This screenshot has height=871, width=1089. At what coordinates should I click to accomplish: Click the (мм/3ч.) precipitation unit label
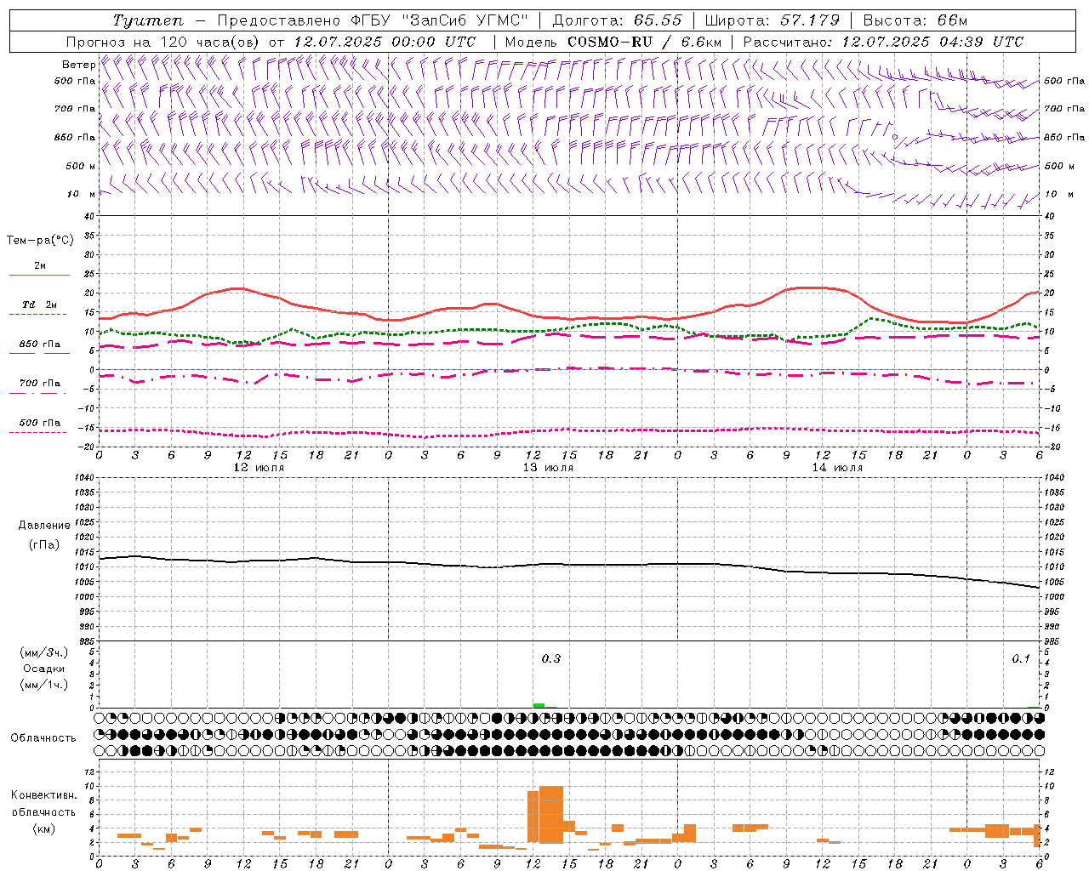tap(44, 653)
